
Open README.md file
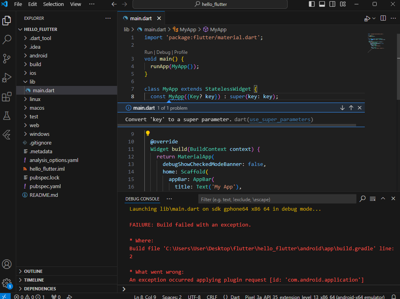(66, 195)
